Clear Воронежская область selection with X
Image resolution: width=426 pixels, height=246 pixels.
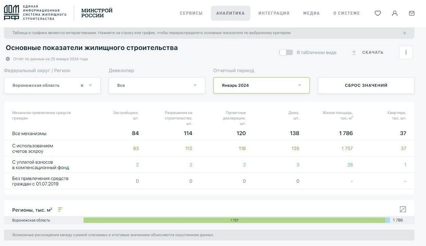click(x=82, y=86)
